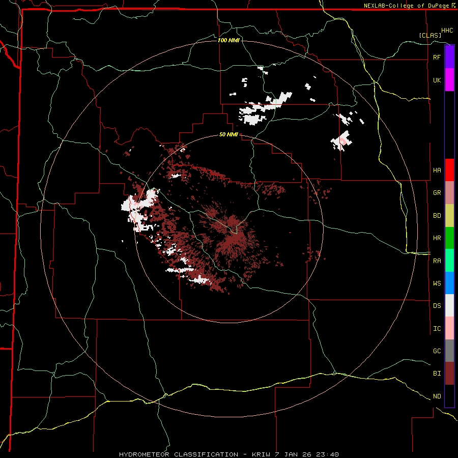458x458 pixels.
Task: Click the BI brown legend swatch
Action: 449,374
